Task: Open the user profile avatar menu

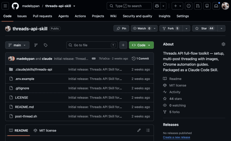Action: pos(225,6)
